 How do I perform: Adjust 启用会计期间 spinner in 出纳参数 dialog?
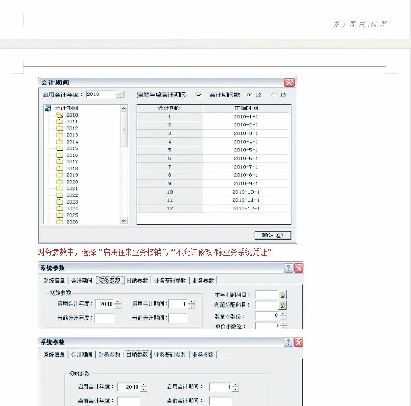click(x=235, y=387)
